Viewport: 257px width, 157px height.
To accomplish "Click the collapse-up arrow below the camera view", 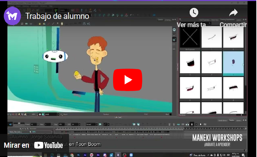I will pos(116,117).
